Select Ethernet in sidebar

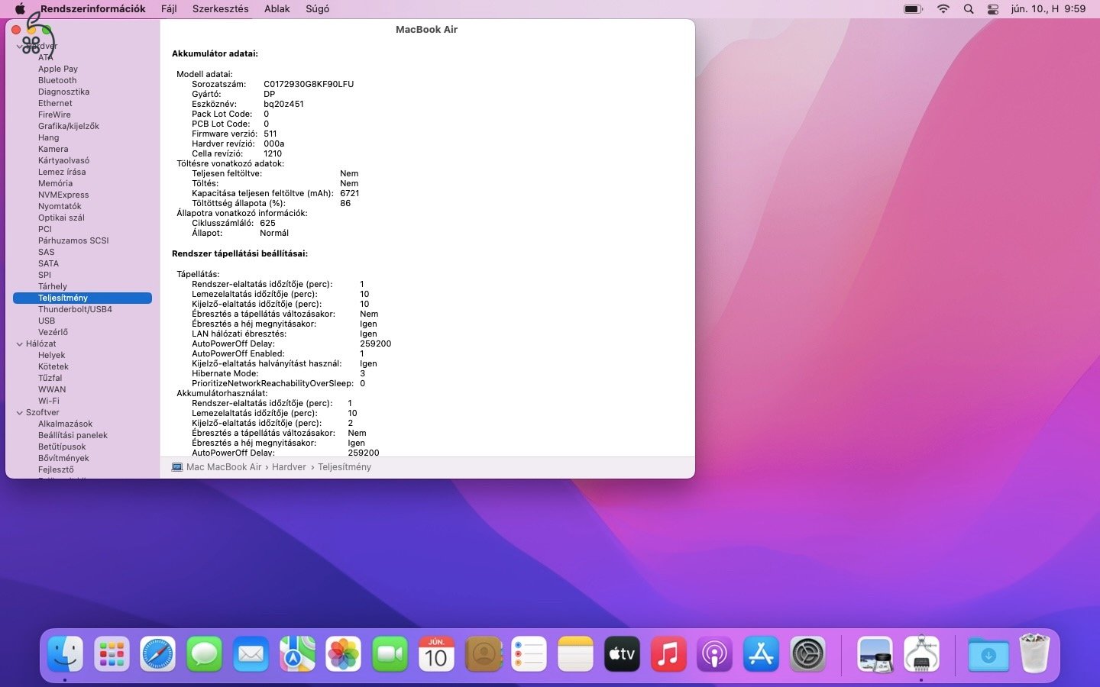(x=56, y=103)
